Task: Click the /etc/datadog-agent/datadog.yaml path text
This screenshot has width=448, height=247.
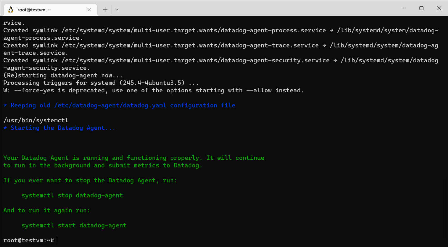Action: [110, 105]
